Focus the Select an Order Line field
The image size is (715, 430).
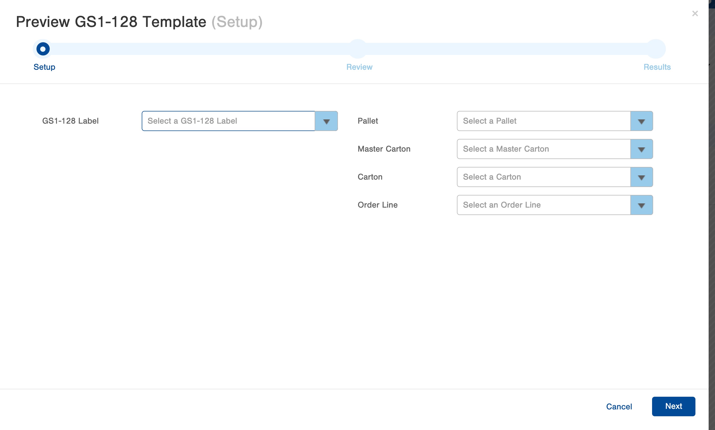(x=544, y=205)
